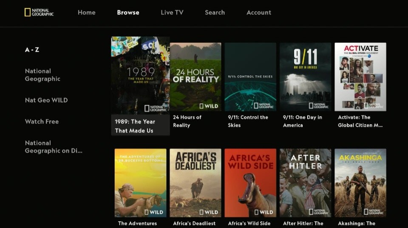The width and height of the screenshot is (408, 228).
Task: Open the Africa's Wild Side poster
Action: pyautogui.click(x=250, y=183)
